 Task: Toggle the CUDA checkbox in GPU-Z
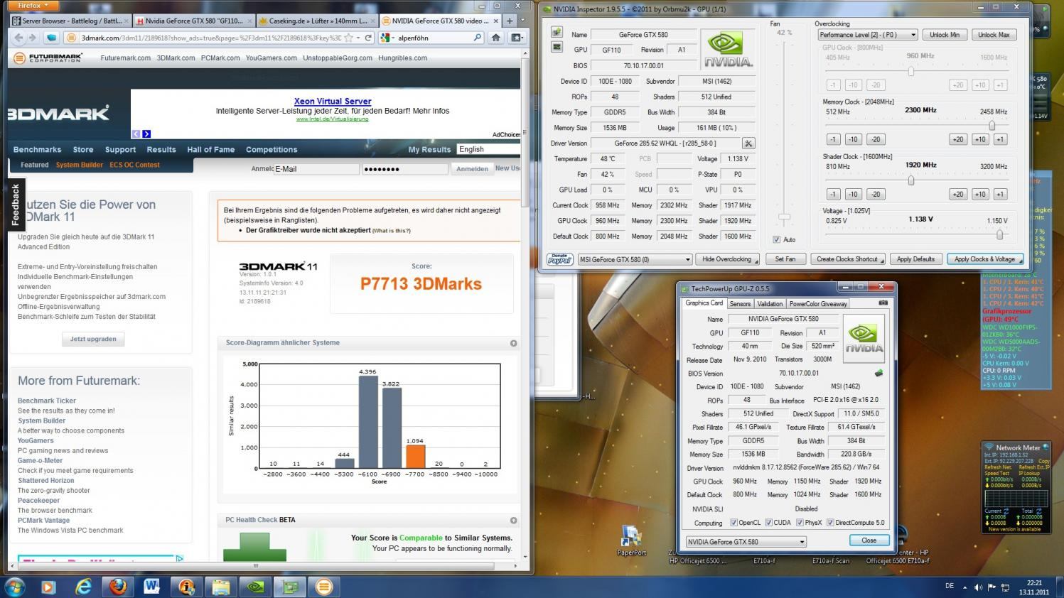pos(769,523)
